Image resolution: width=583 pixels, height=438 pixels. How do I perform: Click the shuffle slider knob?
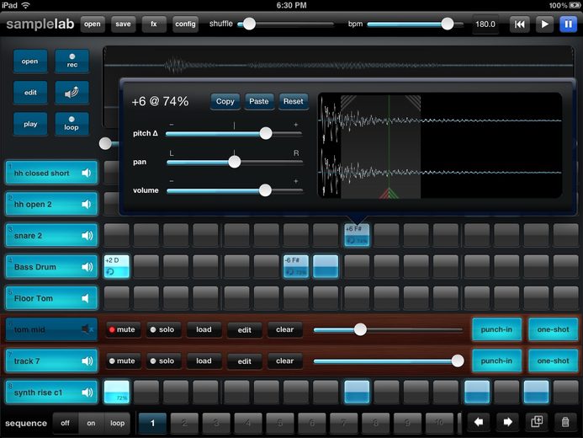coord(249,24)
